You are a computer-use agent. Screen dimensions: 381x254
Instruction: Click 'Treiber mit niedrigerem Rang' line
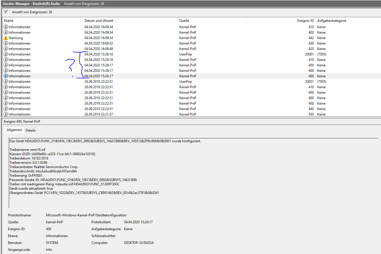tap(64, 184)
